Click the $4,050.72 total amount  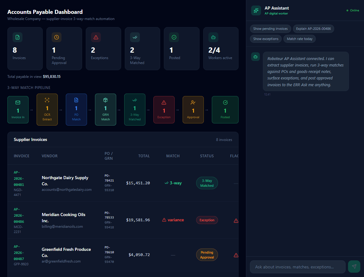tap(139, 255)
